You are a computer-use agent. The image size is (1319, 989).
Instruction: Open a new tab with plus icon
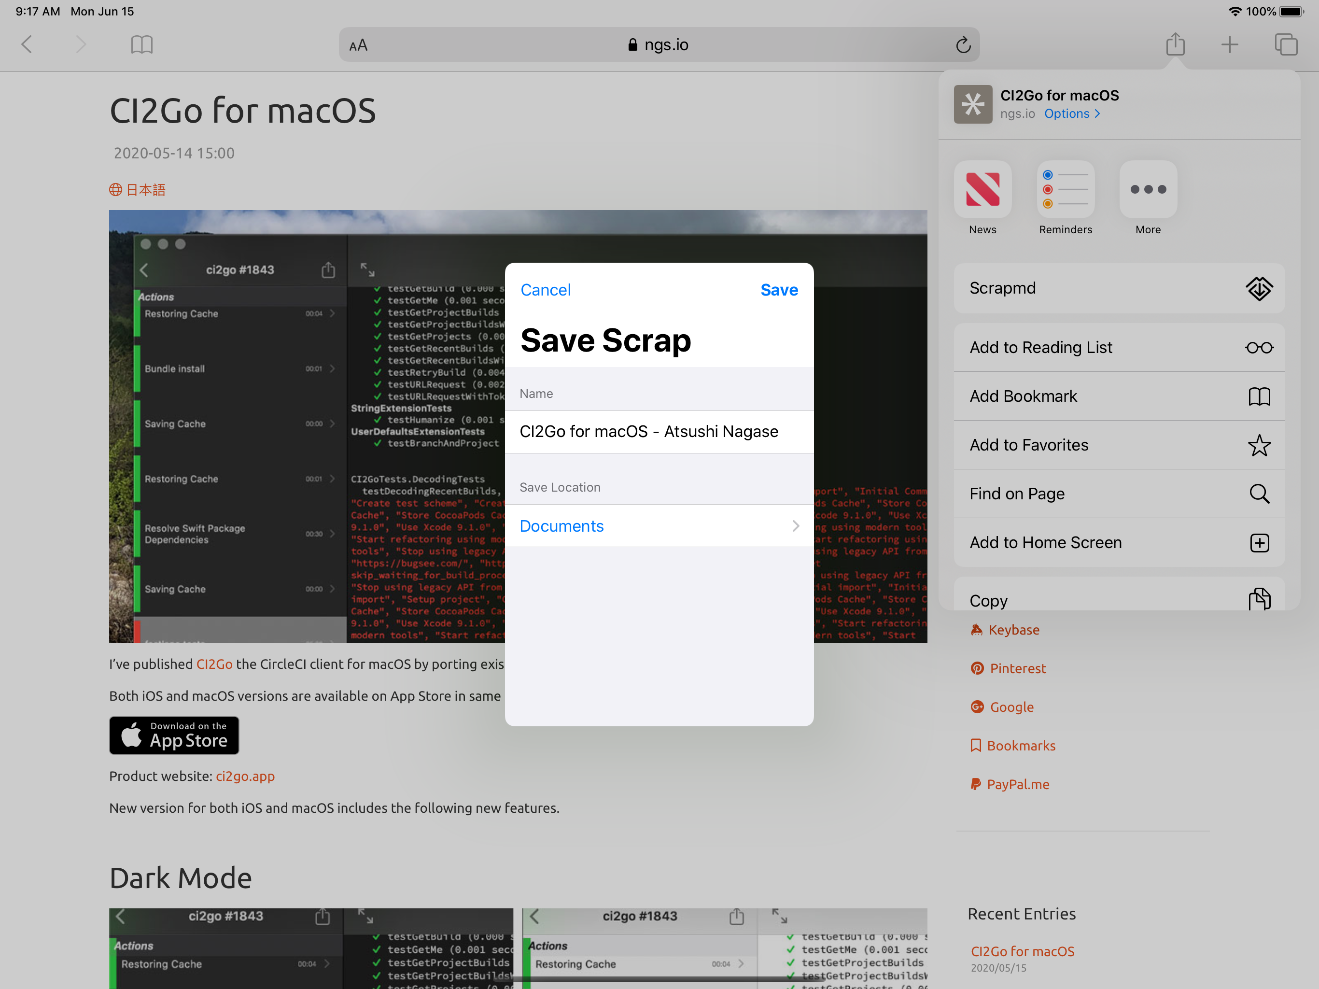click(x=1230, y=44)
